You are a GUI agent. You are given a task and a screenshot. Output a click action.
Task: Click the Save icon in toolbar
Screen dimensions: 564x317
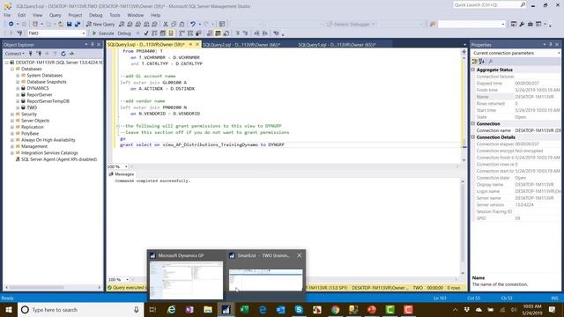point(69,24)
